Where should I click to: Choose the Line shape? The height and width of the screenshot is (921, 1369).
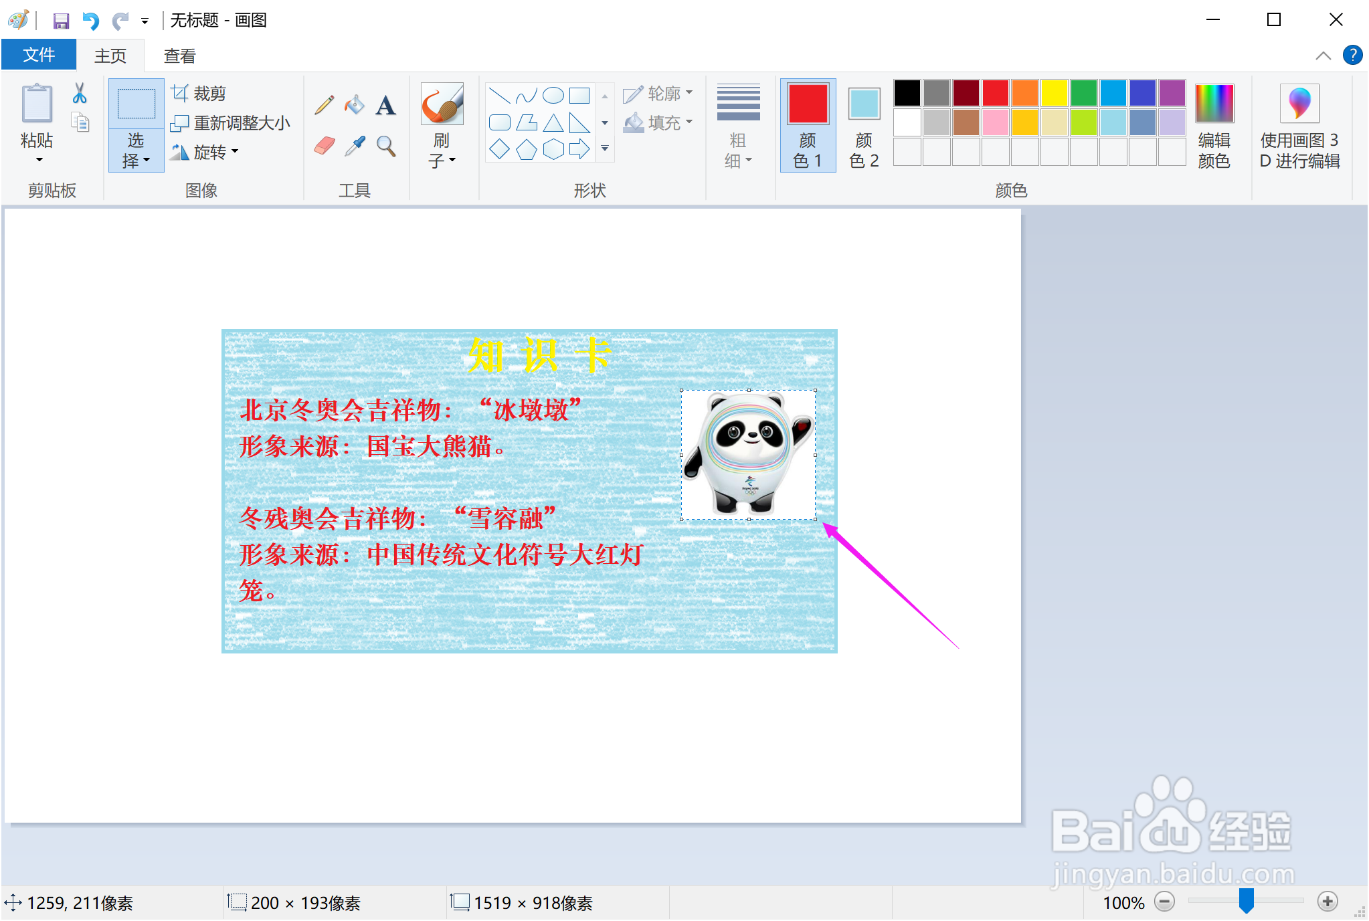click(500, 96)
